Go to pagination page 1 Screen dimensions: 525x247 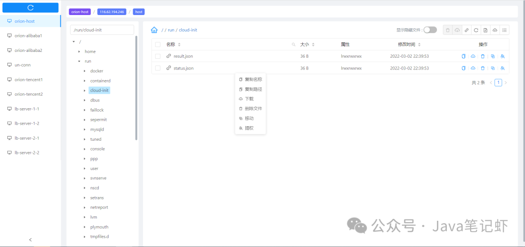[x=498, y=82]
